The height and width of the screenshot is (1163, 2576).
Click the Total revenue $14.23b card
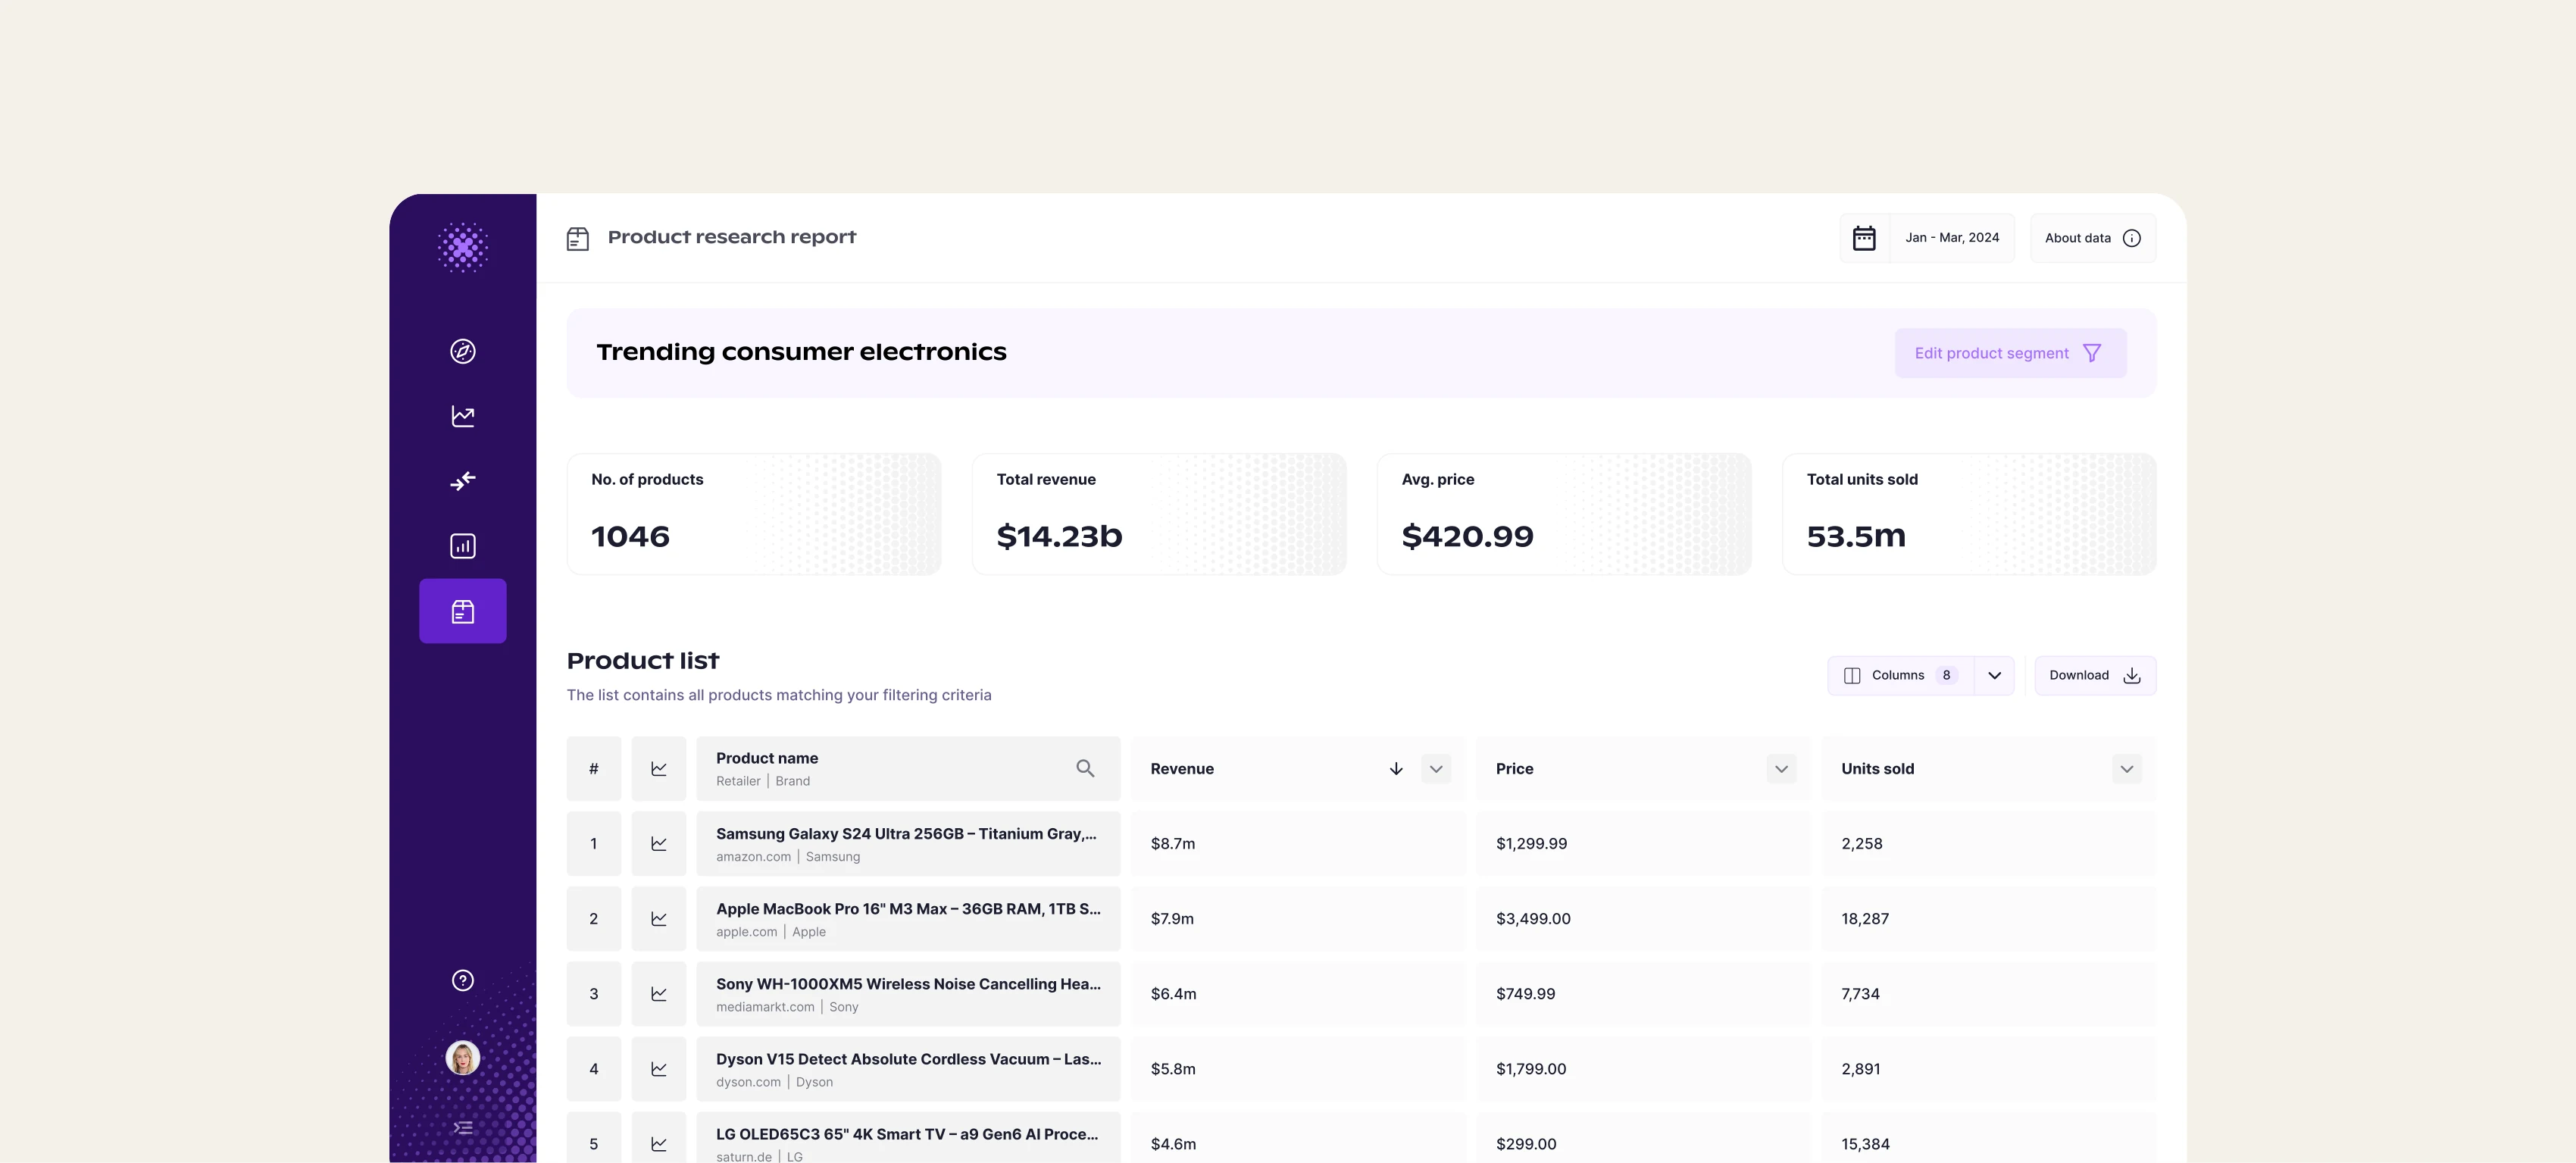1159,514
